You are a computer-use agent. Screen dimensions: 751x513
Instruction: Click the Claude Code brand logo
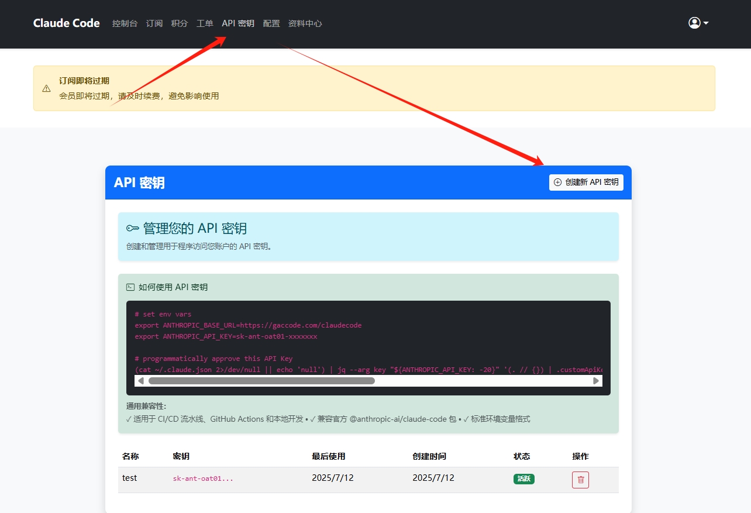tap(67, 23)
